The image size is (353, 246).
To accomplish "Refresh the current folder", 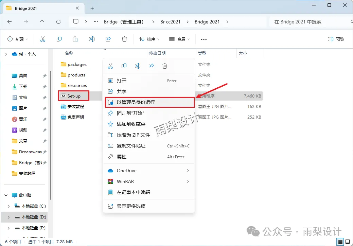I will tap(58, 22).
